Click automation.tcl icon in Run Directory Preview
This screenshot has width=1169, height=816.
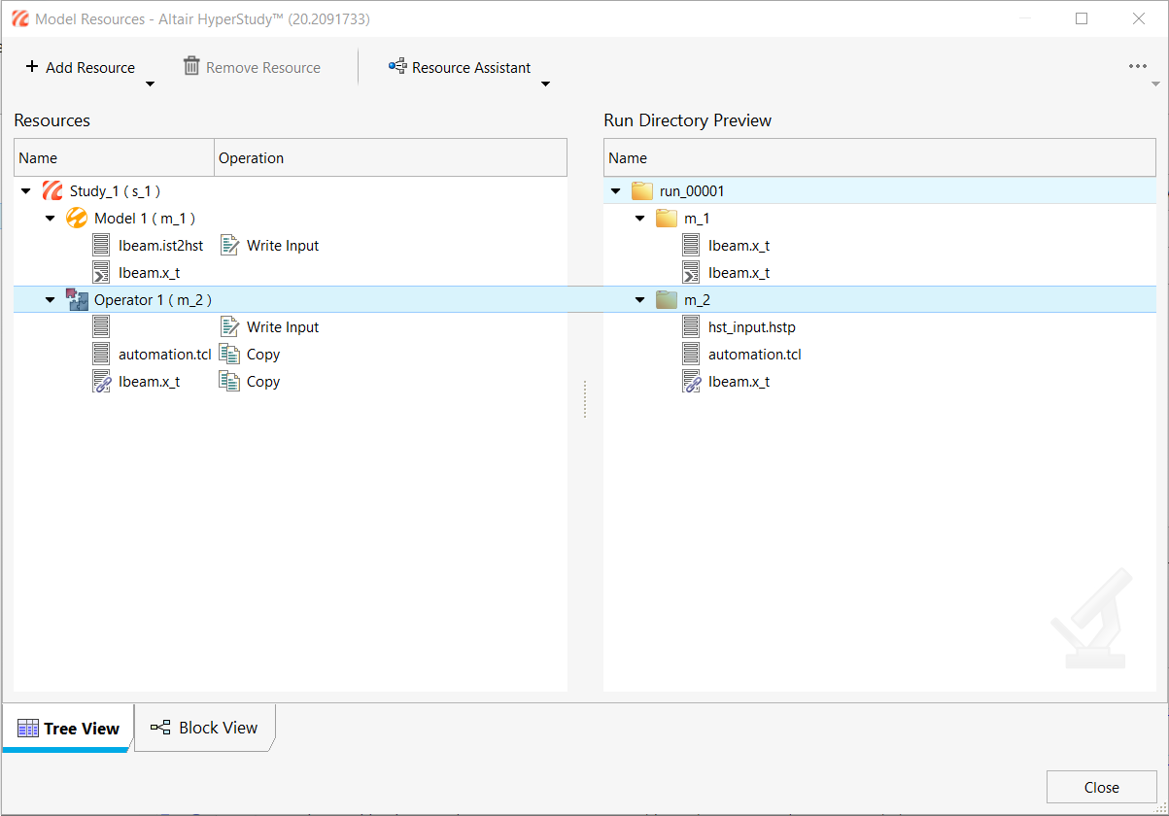click(x=692, y=354)
